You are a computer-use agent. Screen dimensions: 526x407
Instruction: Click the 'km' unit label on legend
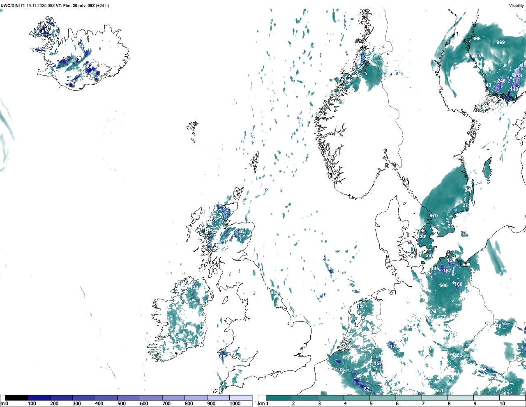click(x=261, y=404)
